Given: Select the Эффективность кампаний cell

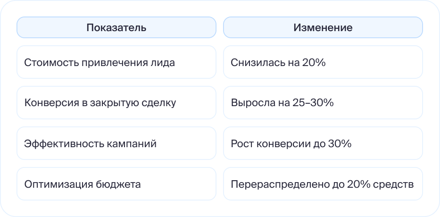Looking at the screenshot, I should click(116, 143).
